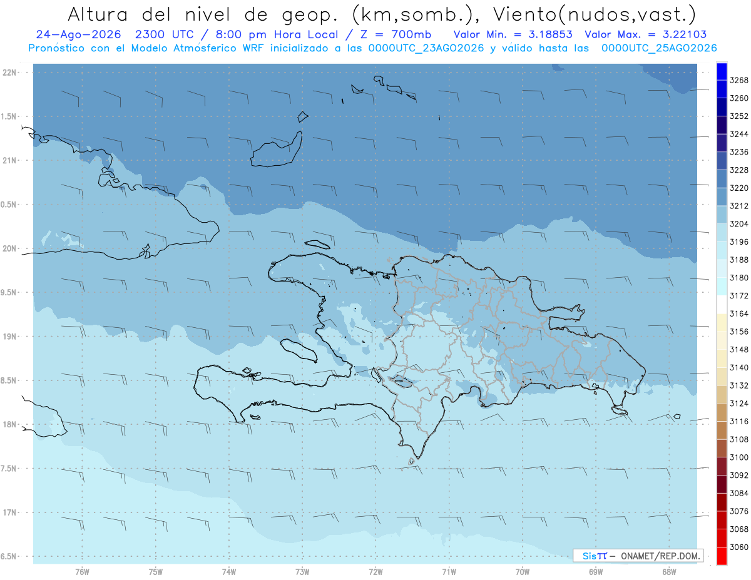Click the legend value '3100'

(739, 457)
